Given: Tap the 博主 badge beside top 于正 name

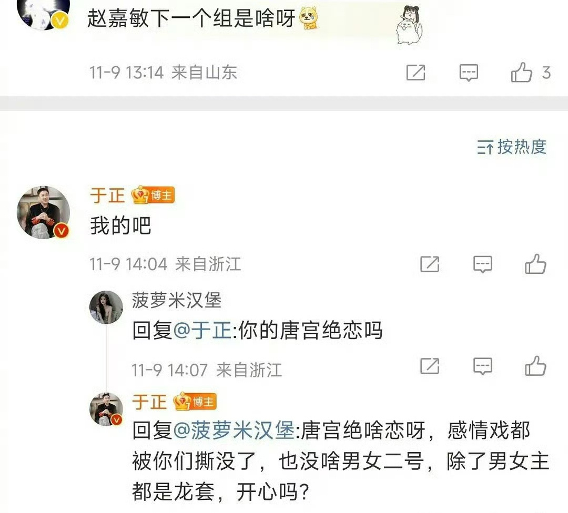Looking at the screenshot, I should 153,195.
